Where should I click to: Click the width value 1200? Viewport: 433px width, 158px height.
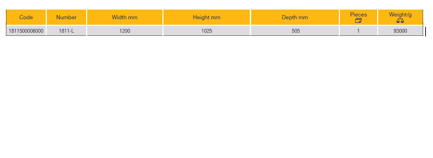pos(124,31)
